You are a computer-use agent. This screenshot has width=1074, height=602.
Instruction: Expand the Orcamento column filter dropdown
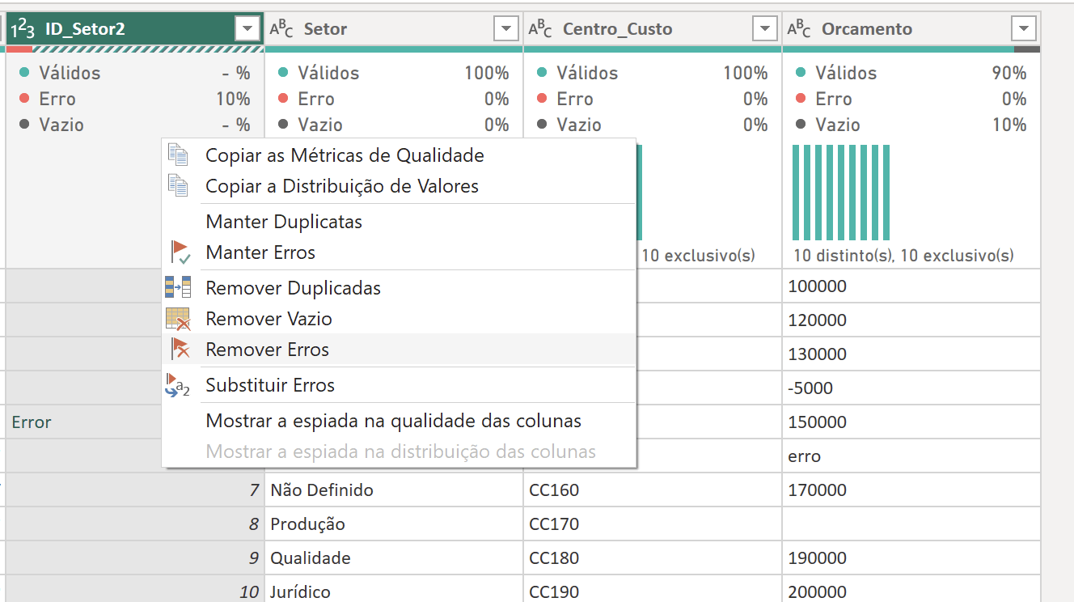pos(1024,29)
